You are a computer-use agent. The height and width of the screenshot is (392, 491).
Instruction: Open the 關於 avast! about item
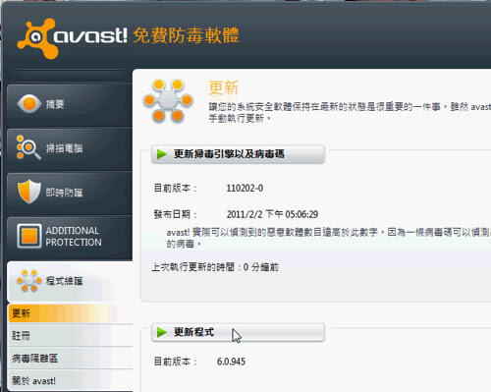click(70, 380)
